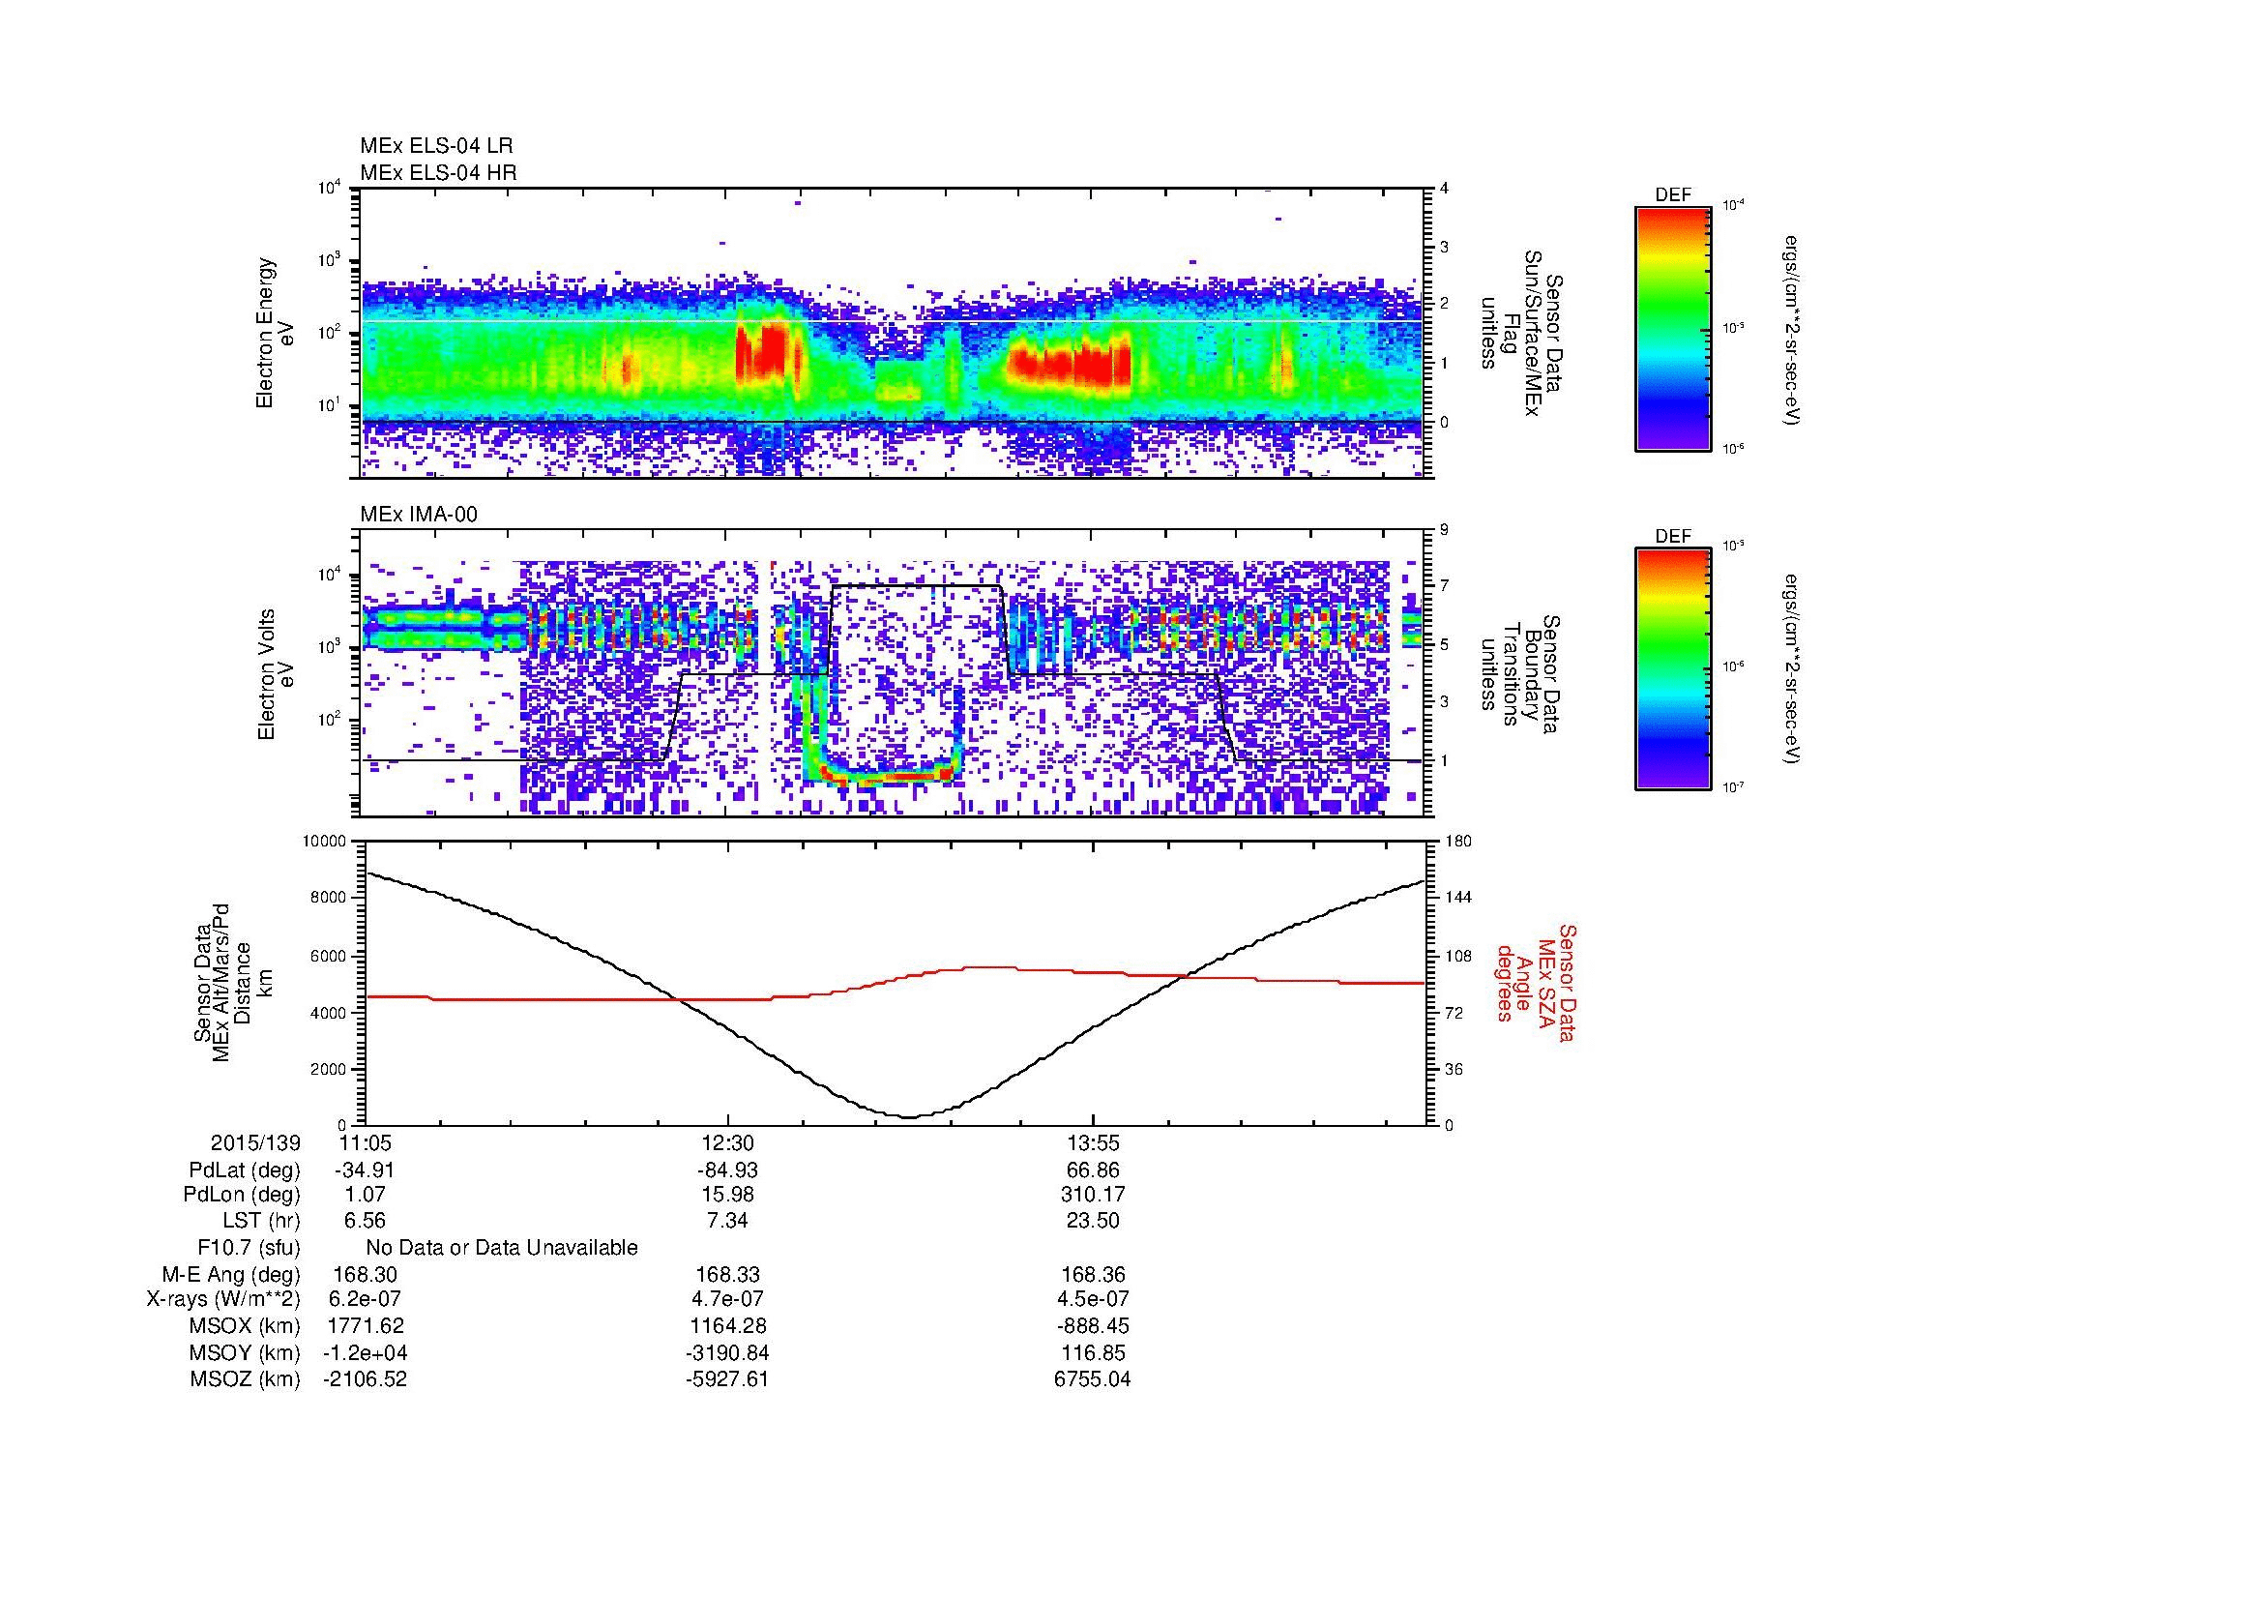Click the '13:55' time tick label
Viewport: 2262px width, 1599px height.
[x=1093, y=1142]
